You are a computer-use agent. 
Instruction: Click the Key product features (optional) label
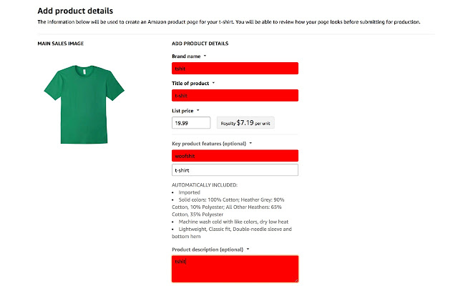tap(209, 144)
